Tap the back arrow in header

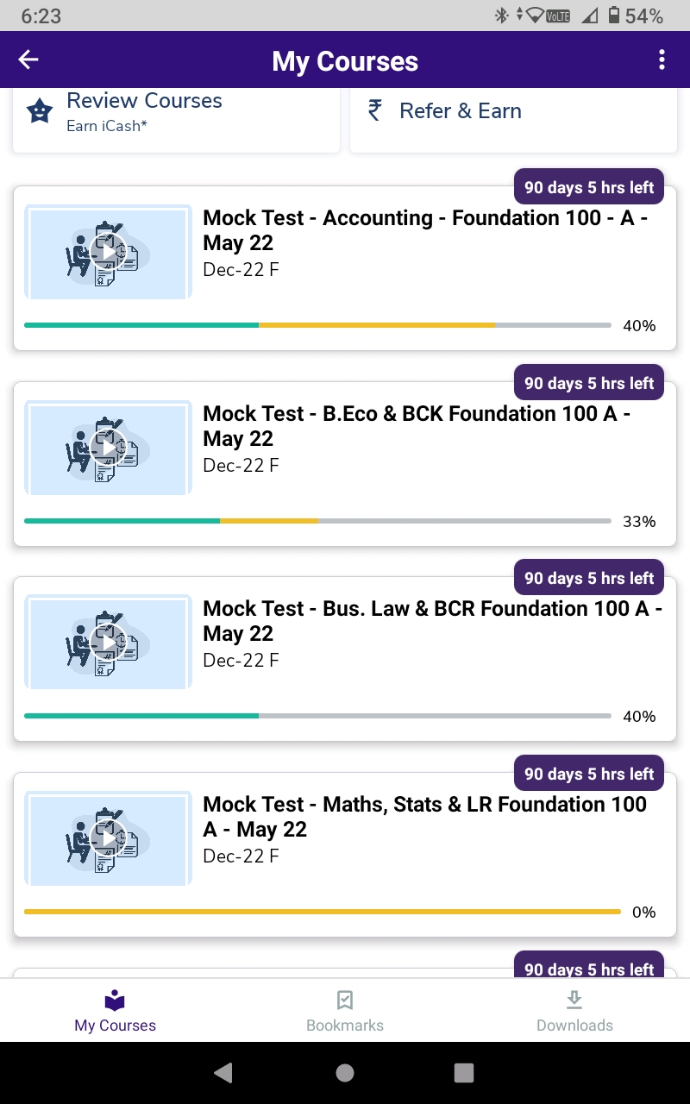tap(28, 60)
